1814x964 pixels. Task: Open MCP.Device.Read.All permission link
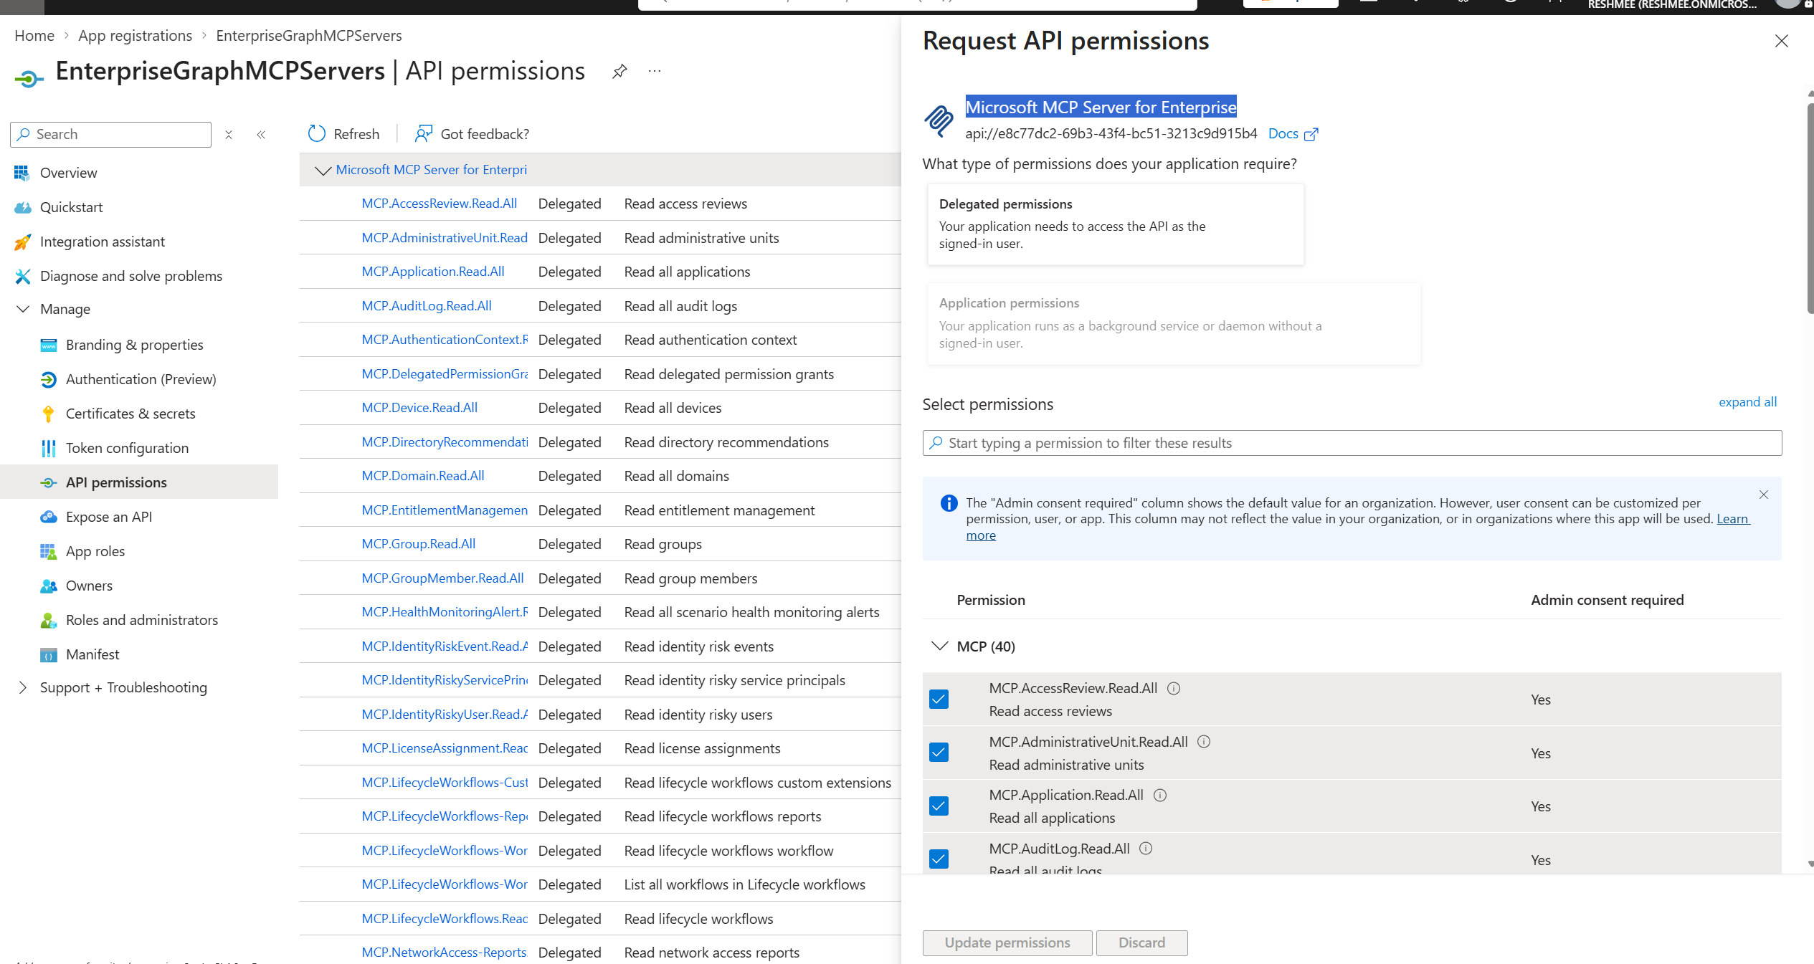coord(419,408)
